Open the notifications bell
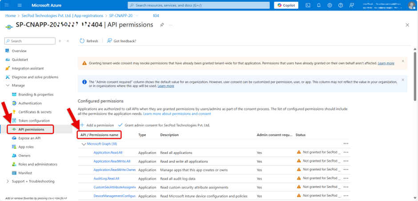 click(319, 5)
